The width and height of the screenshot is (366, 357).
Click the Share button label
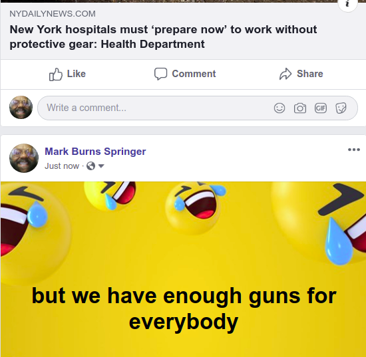[309, 74]
